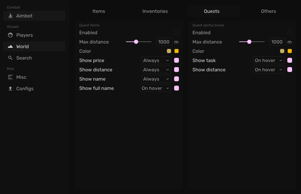Screen dimensions: 301x194
Task: Click the Quest spots max distance input field
Action: tap(277, 42)
